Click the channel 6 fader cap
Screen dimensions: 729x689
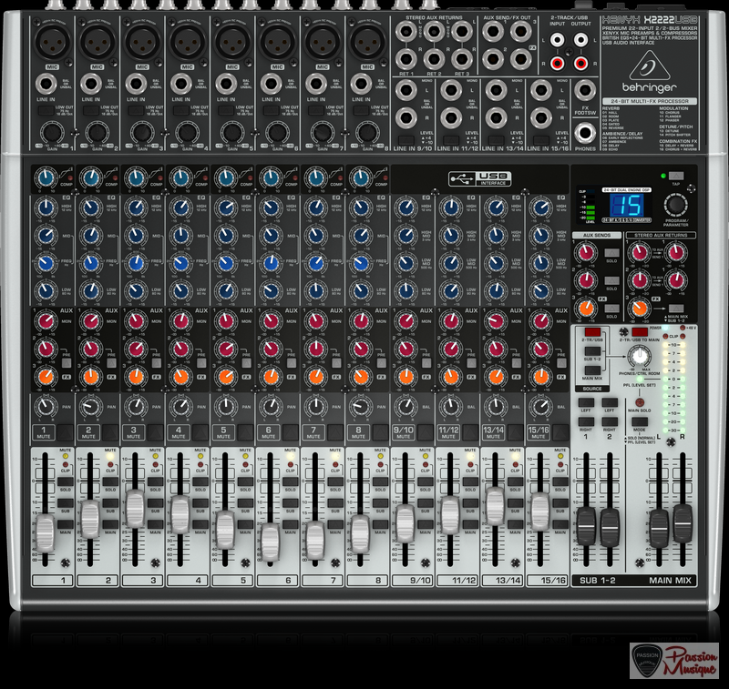pos(270,542)
